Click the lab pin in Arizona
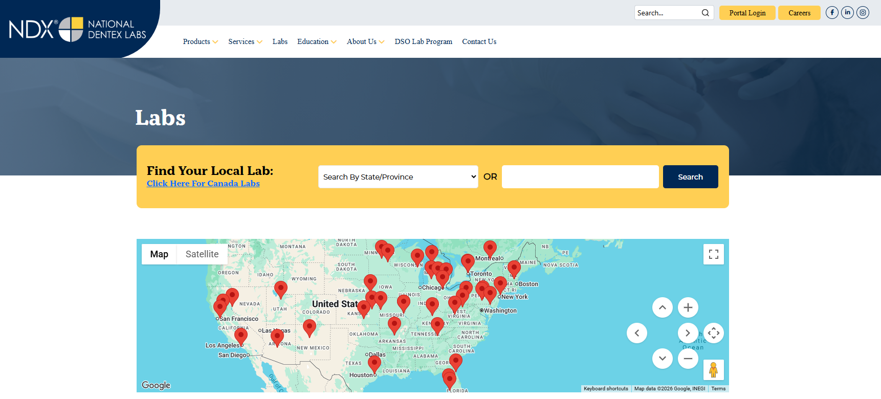Viewport: 881px width, 399px height. tap(277, 338)
